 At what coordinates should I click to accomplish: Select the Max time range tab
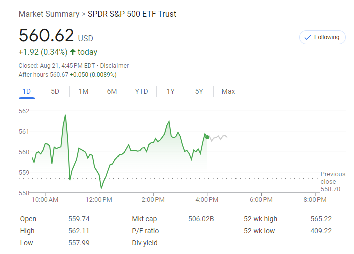click(228, 91)
